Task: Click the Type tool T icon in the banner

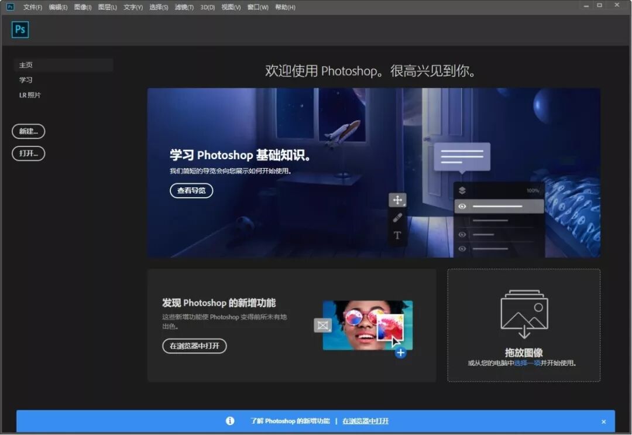Action: [x=397, y=235]
